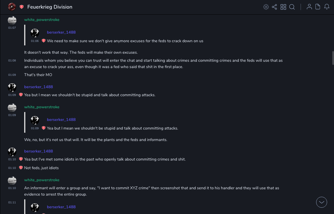
Task: Jump to latest messages with the down-chevron button
Action: pos(321,202)
